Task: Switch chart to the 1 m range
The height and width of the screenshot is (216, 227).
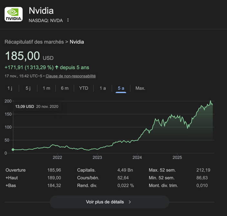Action: point(46,88)
